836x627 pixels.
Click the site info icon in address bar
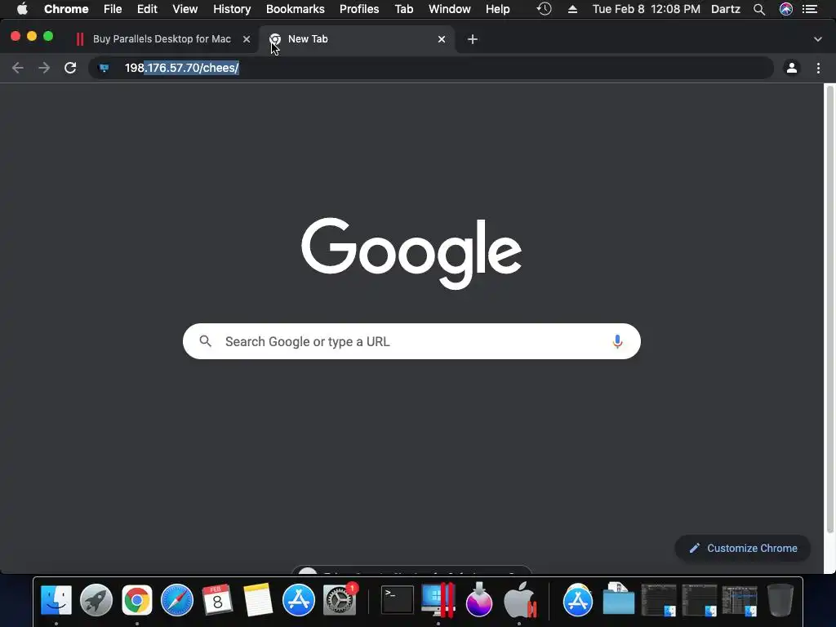point(104,68)
